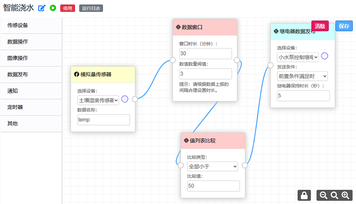Click the edit pencil icon beside 智能浇水
The height and width of the screenshot is (204, 356).
click(x=42, y=8)
